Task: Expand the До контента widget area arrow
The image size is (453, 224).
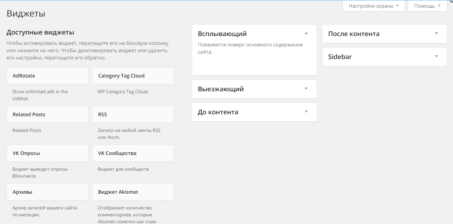Action: (306, 112)
